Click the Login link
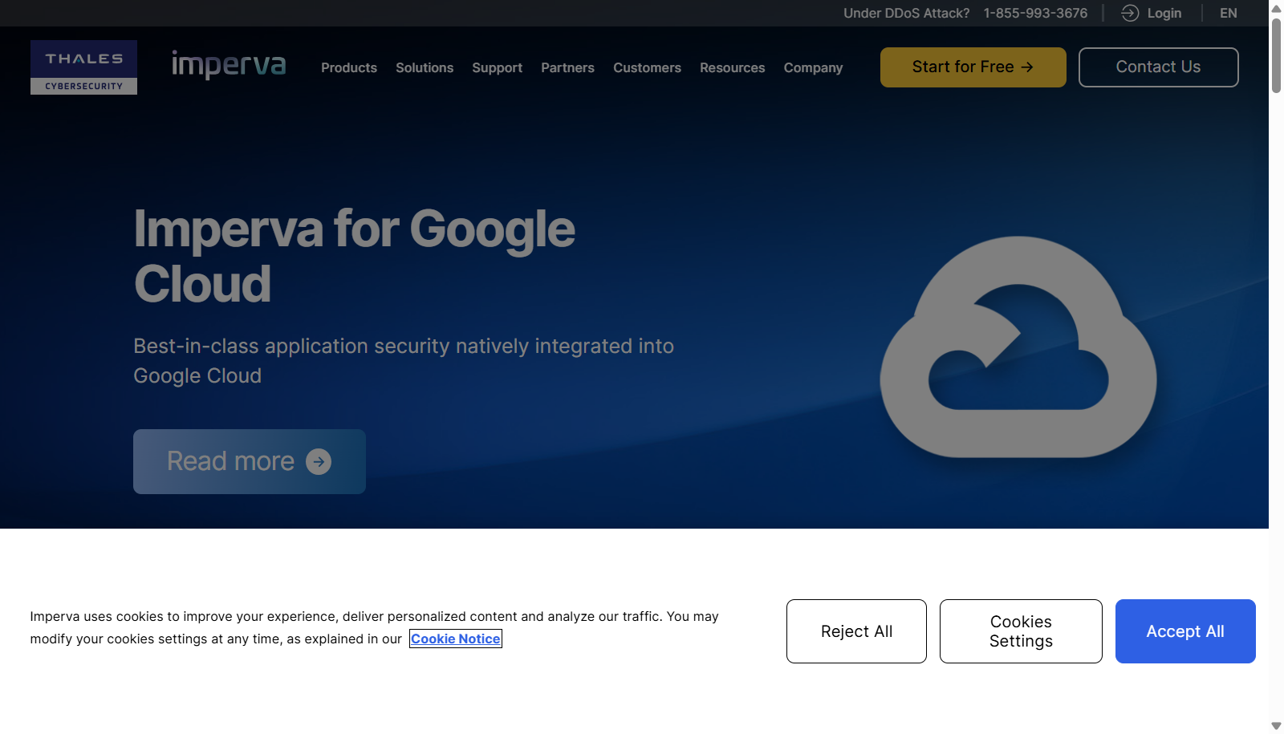The image size is (1284, 734). pos(1164,13)
